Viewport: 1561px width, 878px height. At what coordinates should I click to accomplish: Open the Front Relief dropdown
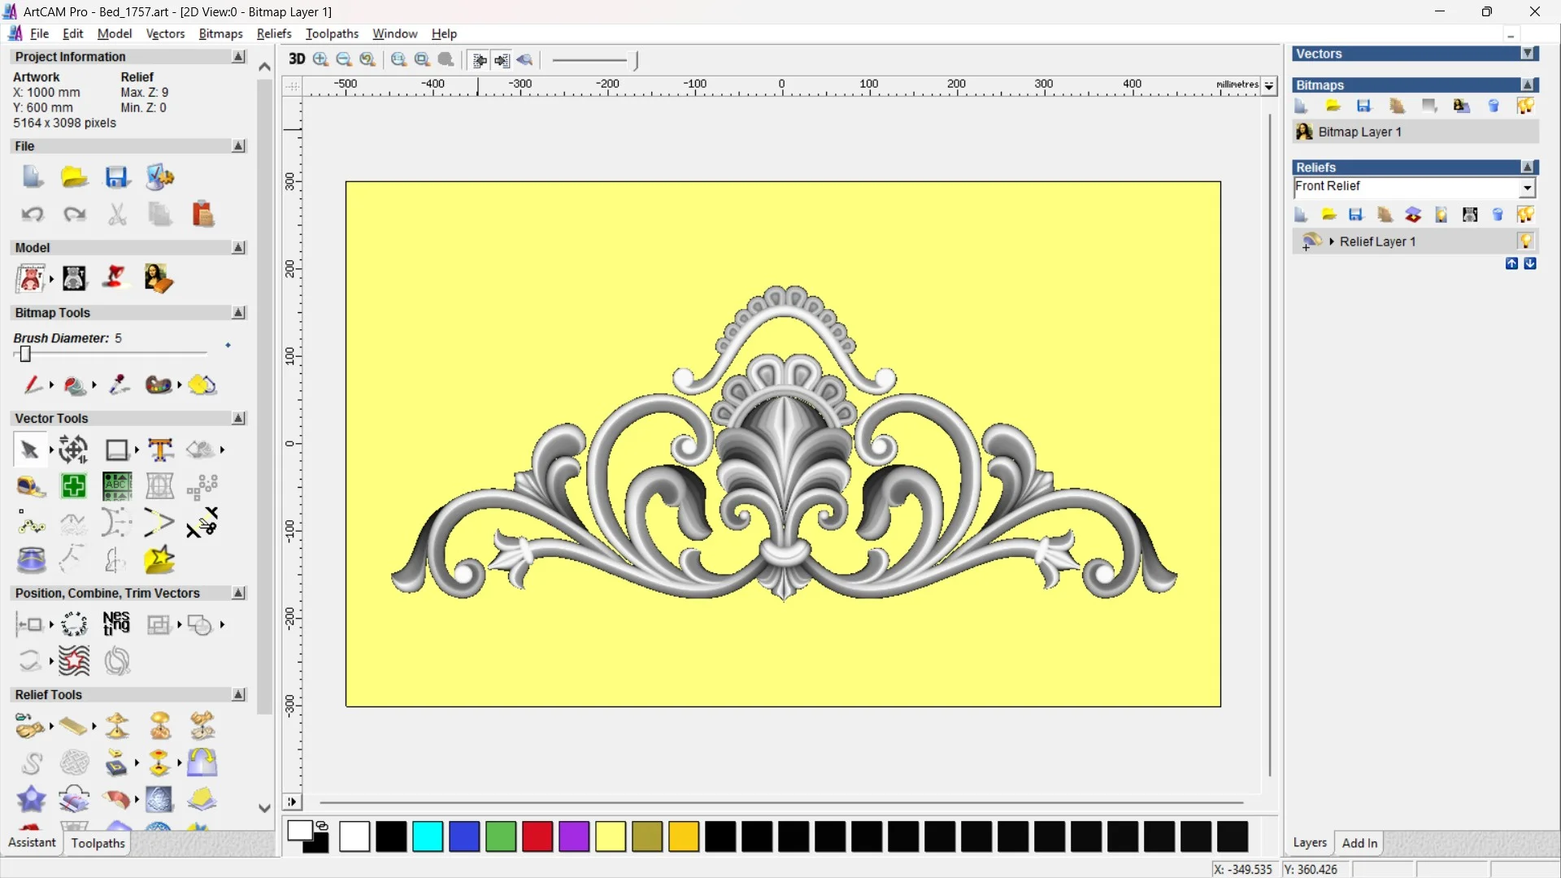click(1527, 188)
